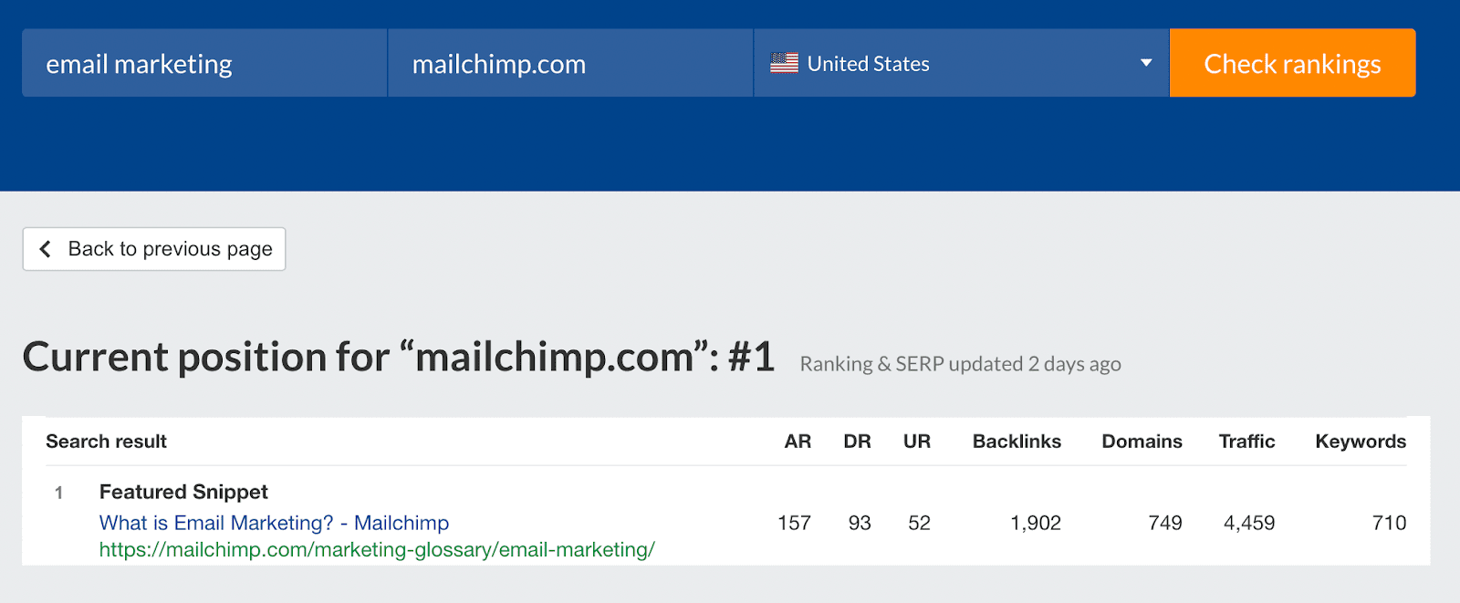Click the 710 keywords value
This screenshot has height=603, width=1460.
(1389, 523)
